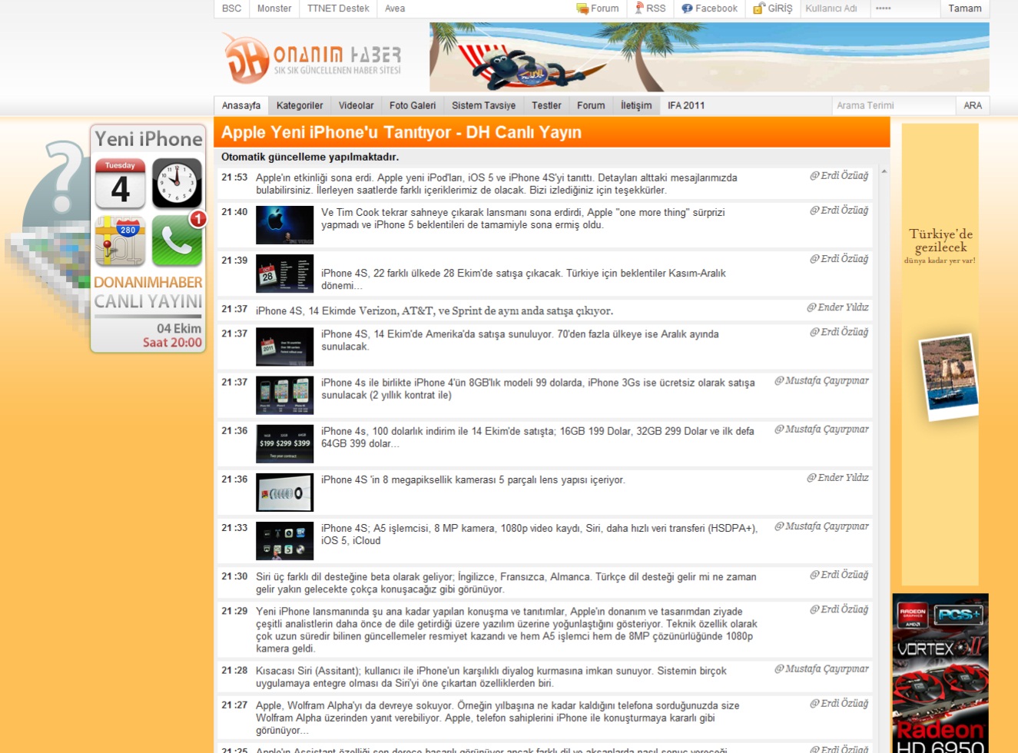Open the BSC link in top bar
This screenshot has height=753, width=1018.
(x=231, y=8)
